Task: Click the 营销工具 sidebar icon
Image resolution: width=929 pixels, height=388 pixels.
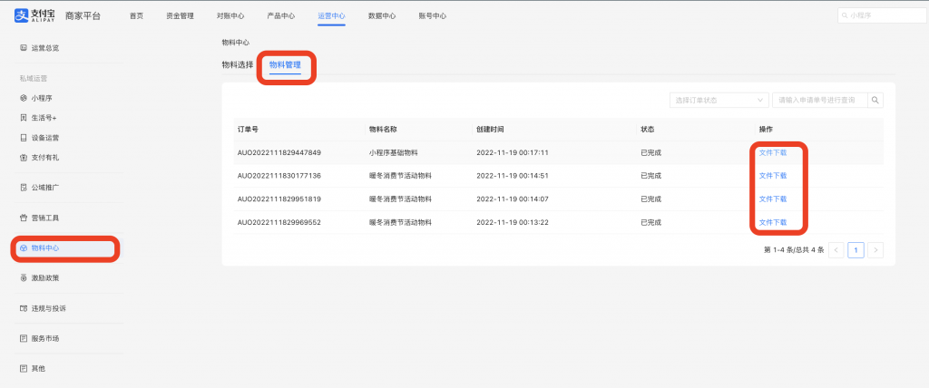Action: coord(23,218)
